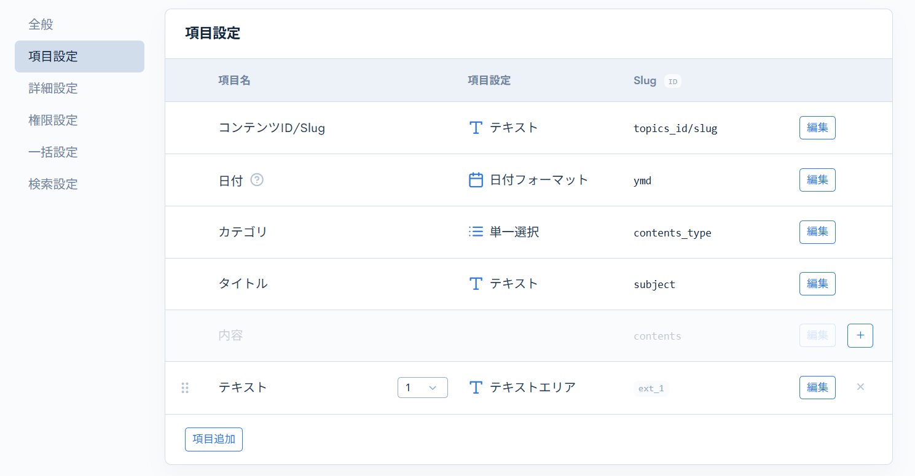The image size is (915, 476).
Task: Remove the テキスト row with the × icon
Action: coord(860,387)
